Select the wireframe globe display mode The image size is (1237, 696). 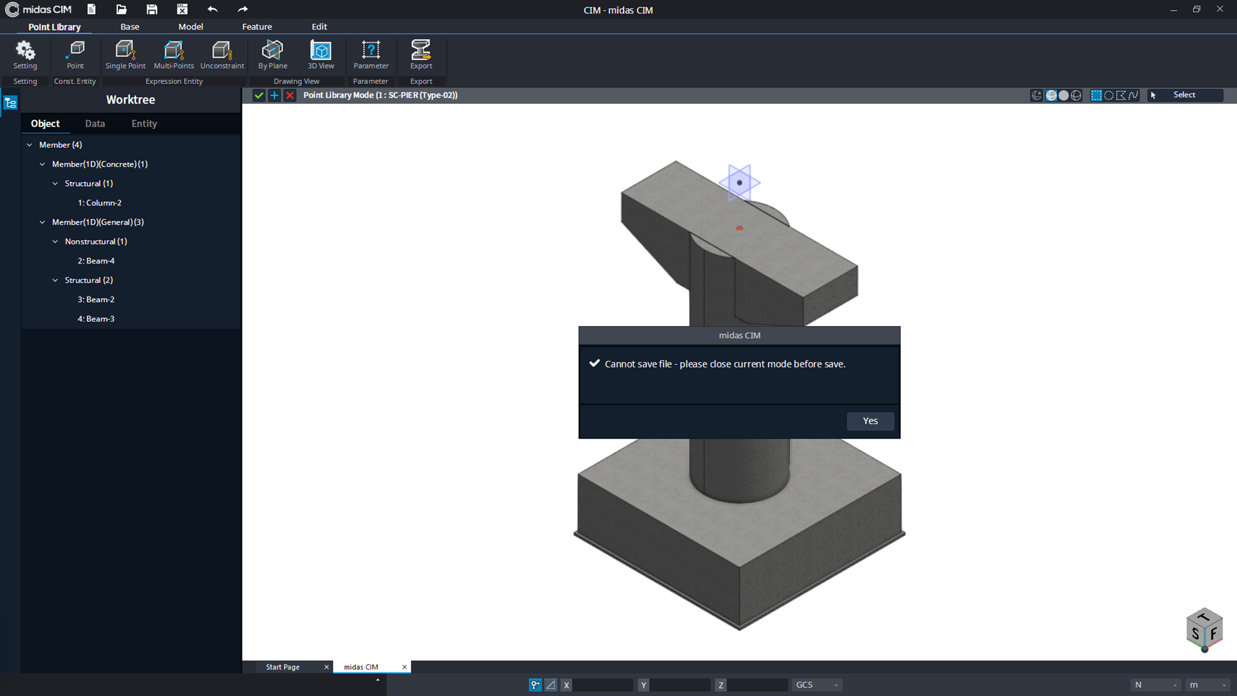1076,95
